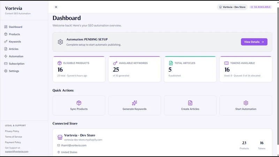Click the "of 30 generated" text
The image size is (279, 157).
[x=121, y=76]
